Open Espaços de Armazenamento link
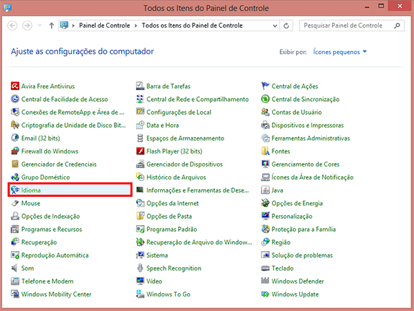Screen dimensions: 414x311 click(185, 138)
